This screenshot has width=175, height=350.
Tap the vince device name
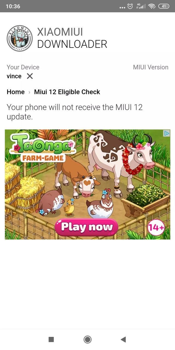pyautogui.click(x=14, y=76)
